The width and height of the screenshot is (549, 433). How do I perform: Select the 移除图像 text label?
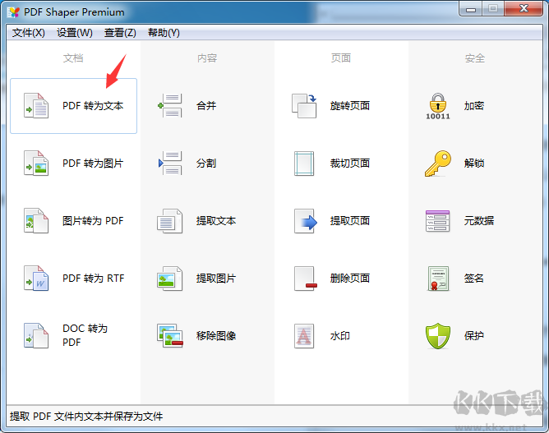tap(216, 336)
